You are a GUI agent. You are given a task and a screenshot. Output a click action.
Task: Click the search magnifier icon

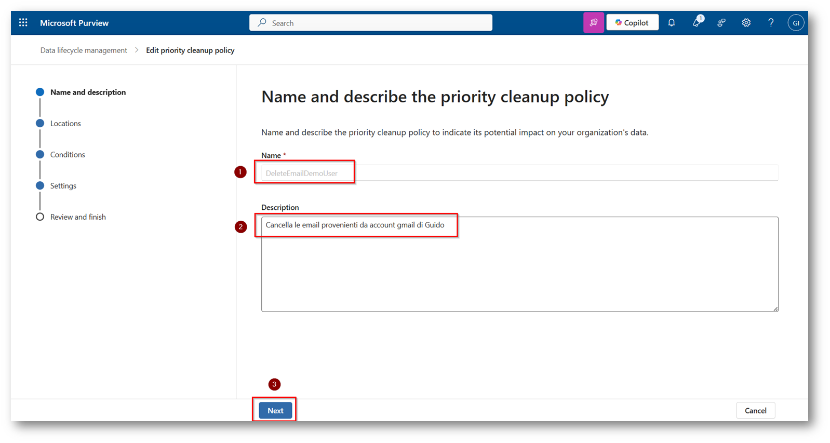[x=262, y=23]
